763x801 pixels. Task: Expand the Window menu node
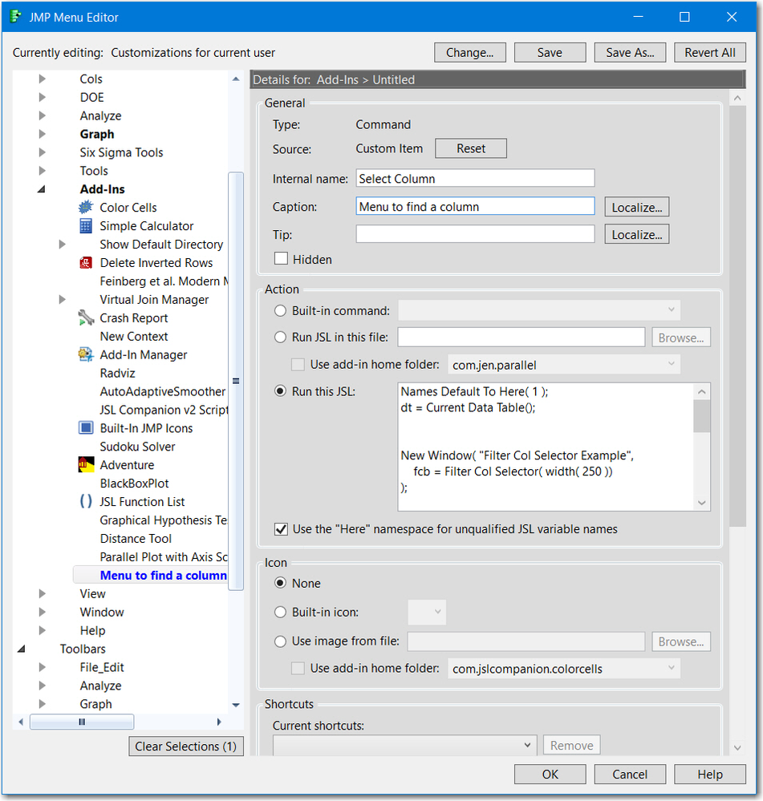click(x=43, y=612)
